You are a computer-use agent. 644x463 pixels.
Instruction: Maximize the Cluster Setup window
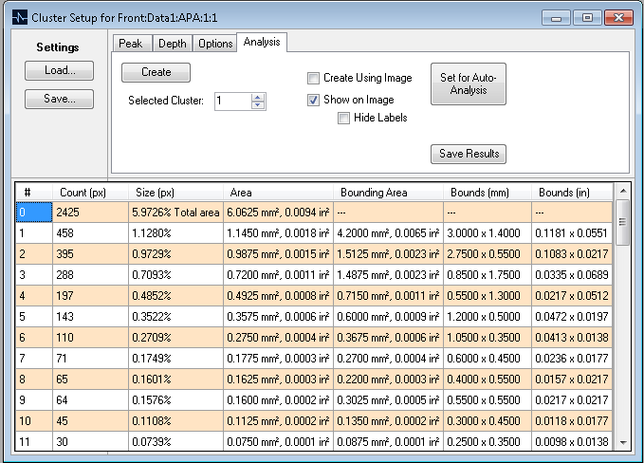587,17
